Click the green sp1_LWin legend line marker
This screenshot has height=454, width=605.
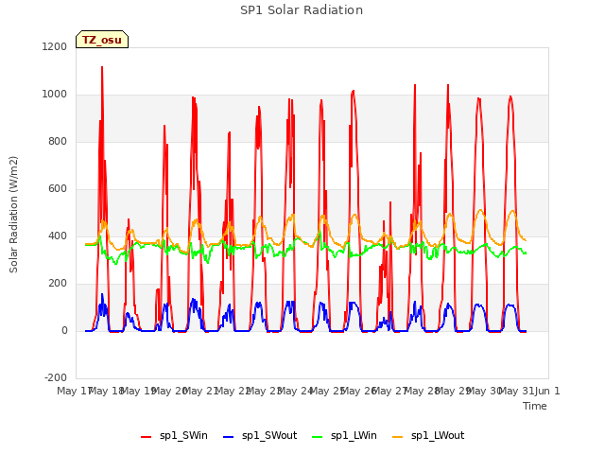point(318,437)
